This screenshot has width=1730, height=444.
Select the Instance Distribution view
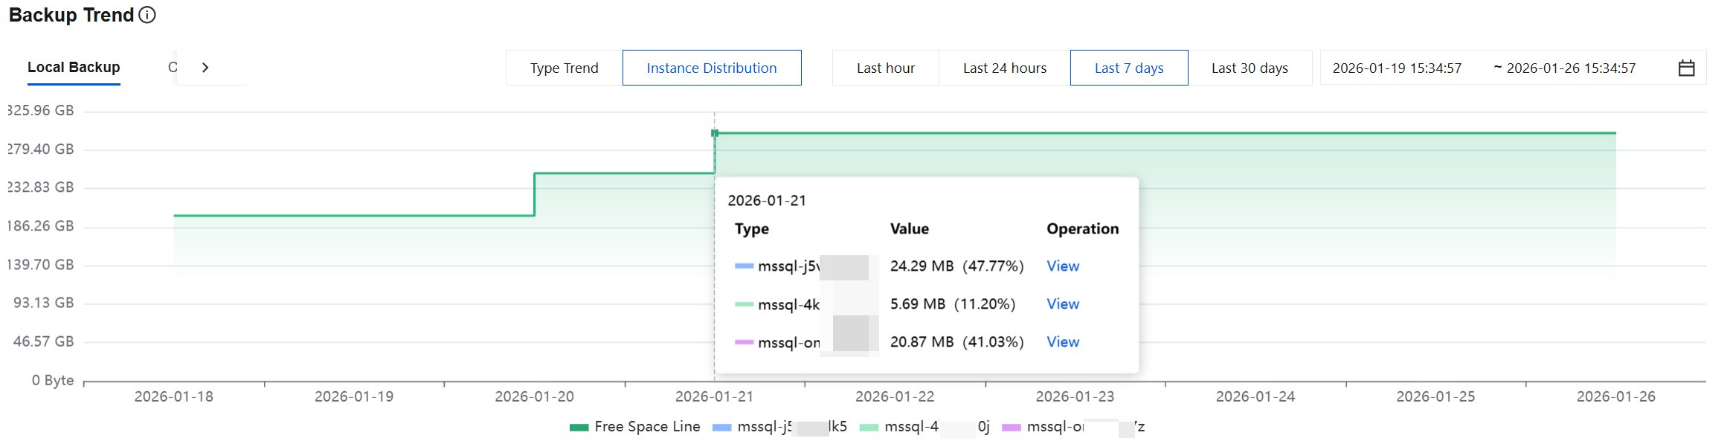pos(711,68)
